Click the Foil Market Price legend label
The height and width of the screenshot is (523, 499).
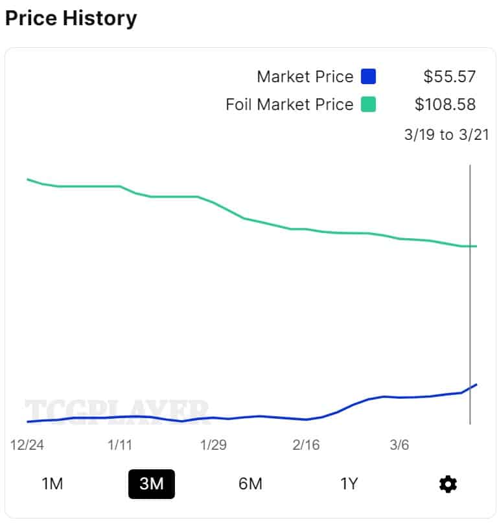pos(289,104)
